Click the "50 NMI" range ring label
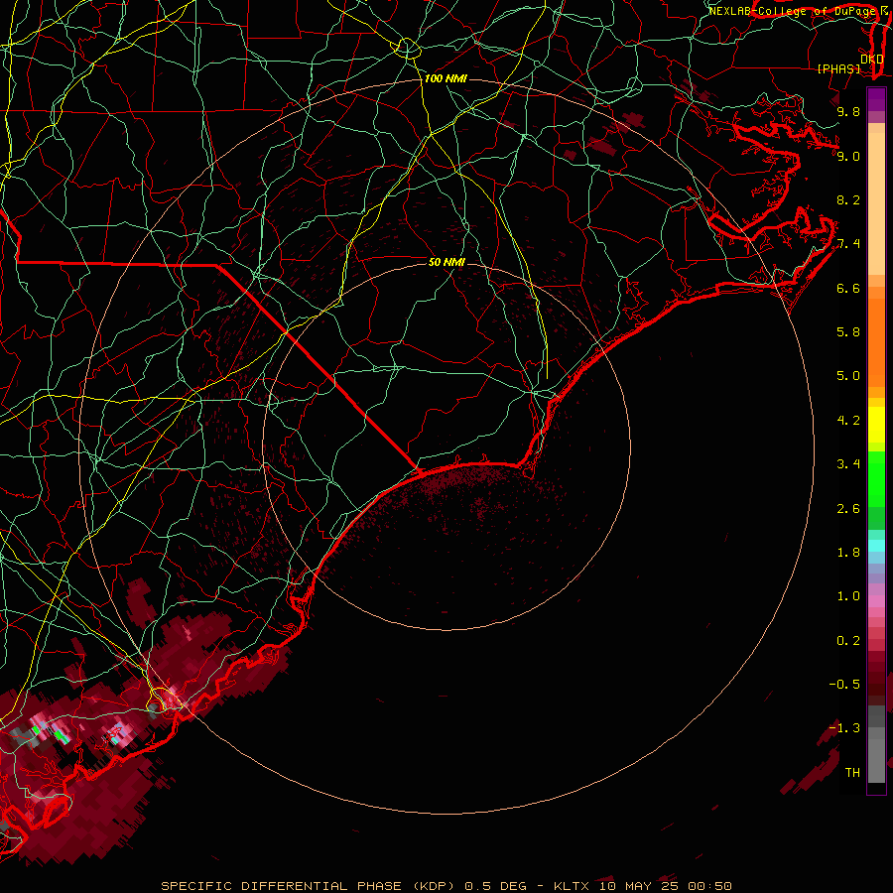Screen dimensions: 893x893 pos(446,262)
